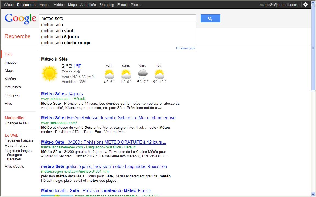Screen dimensions: 316x197
Task: Select Saturday (sam.) forecast icon
Action: pos(126,74)
